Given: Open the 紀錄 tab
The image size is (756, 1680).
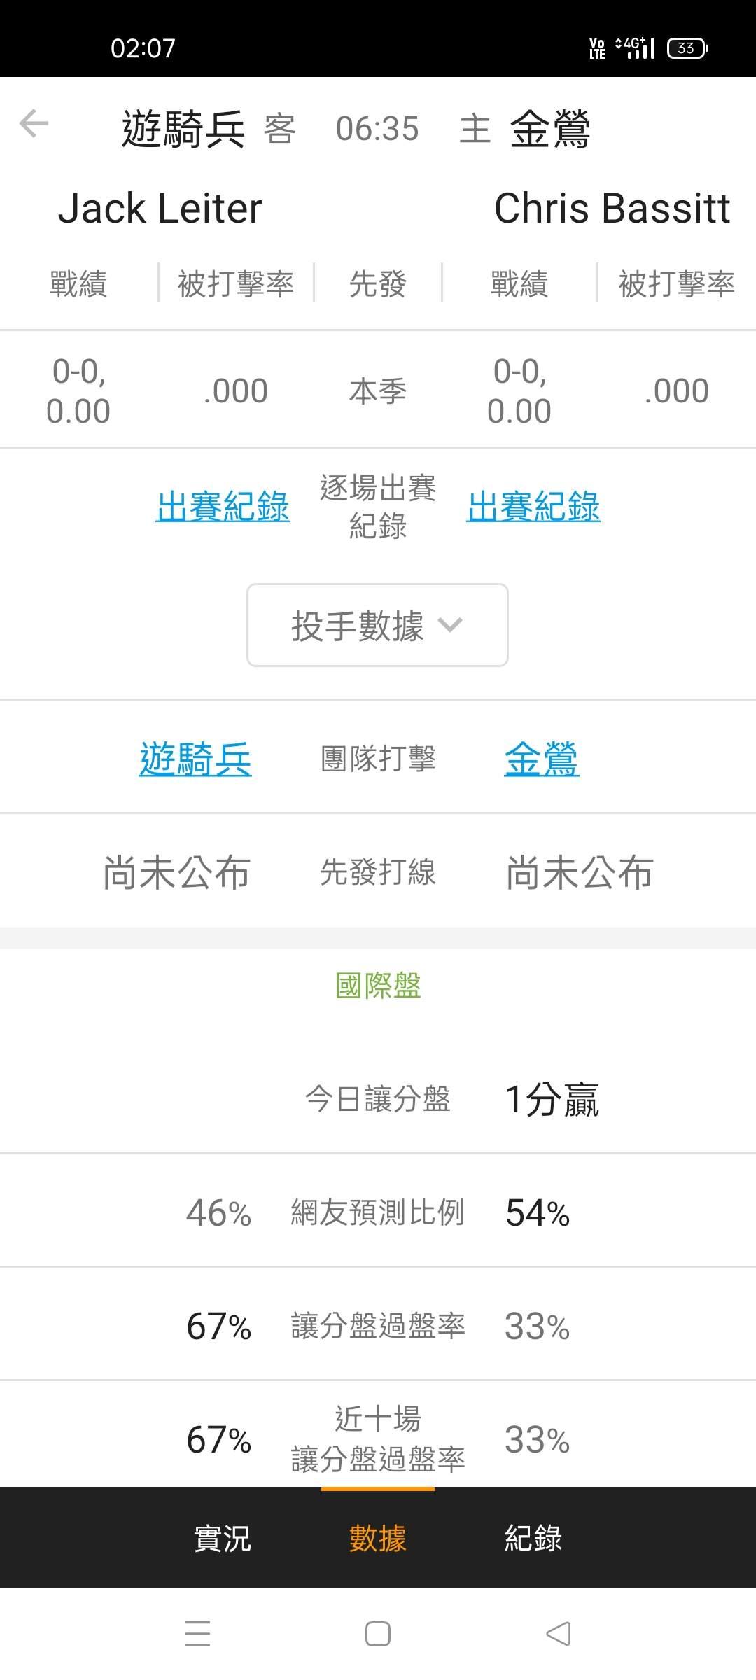Looking at the screenshot, I should pos(533,1538).
